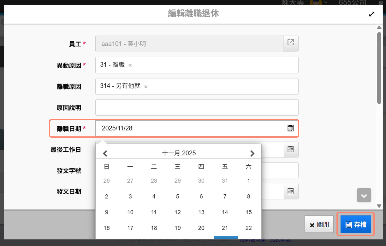Click the dialog's vertical scrollbar thumb
This screenshot has width=386, height=246.
click(379, 67)
